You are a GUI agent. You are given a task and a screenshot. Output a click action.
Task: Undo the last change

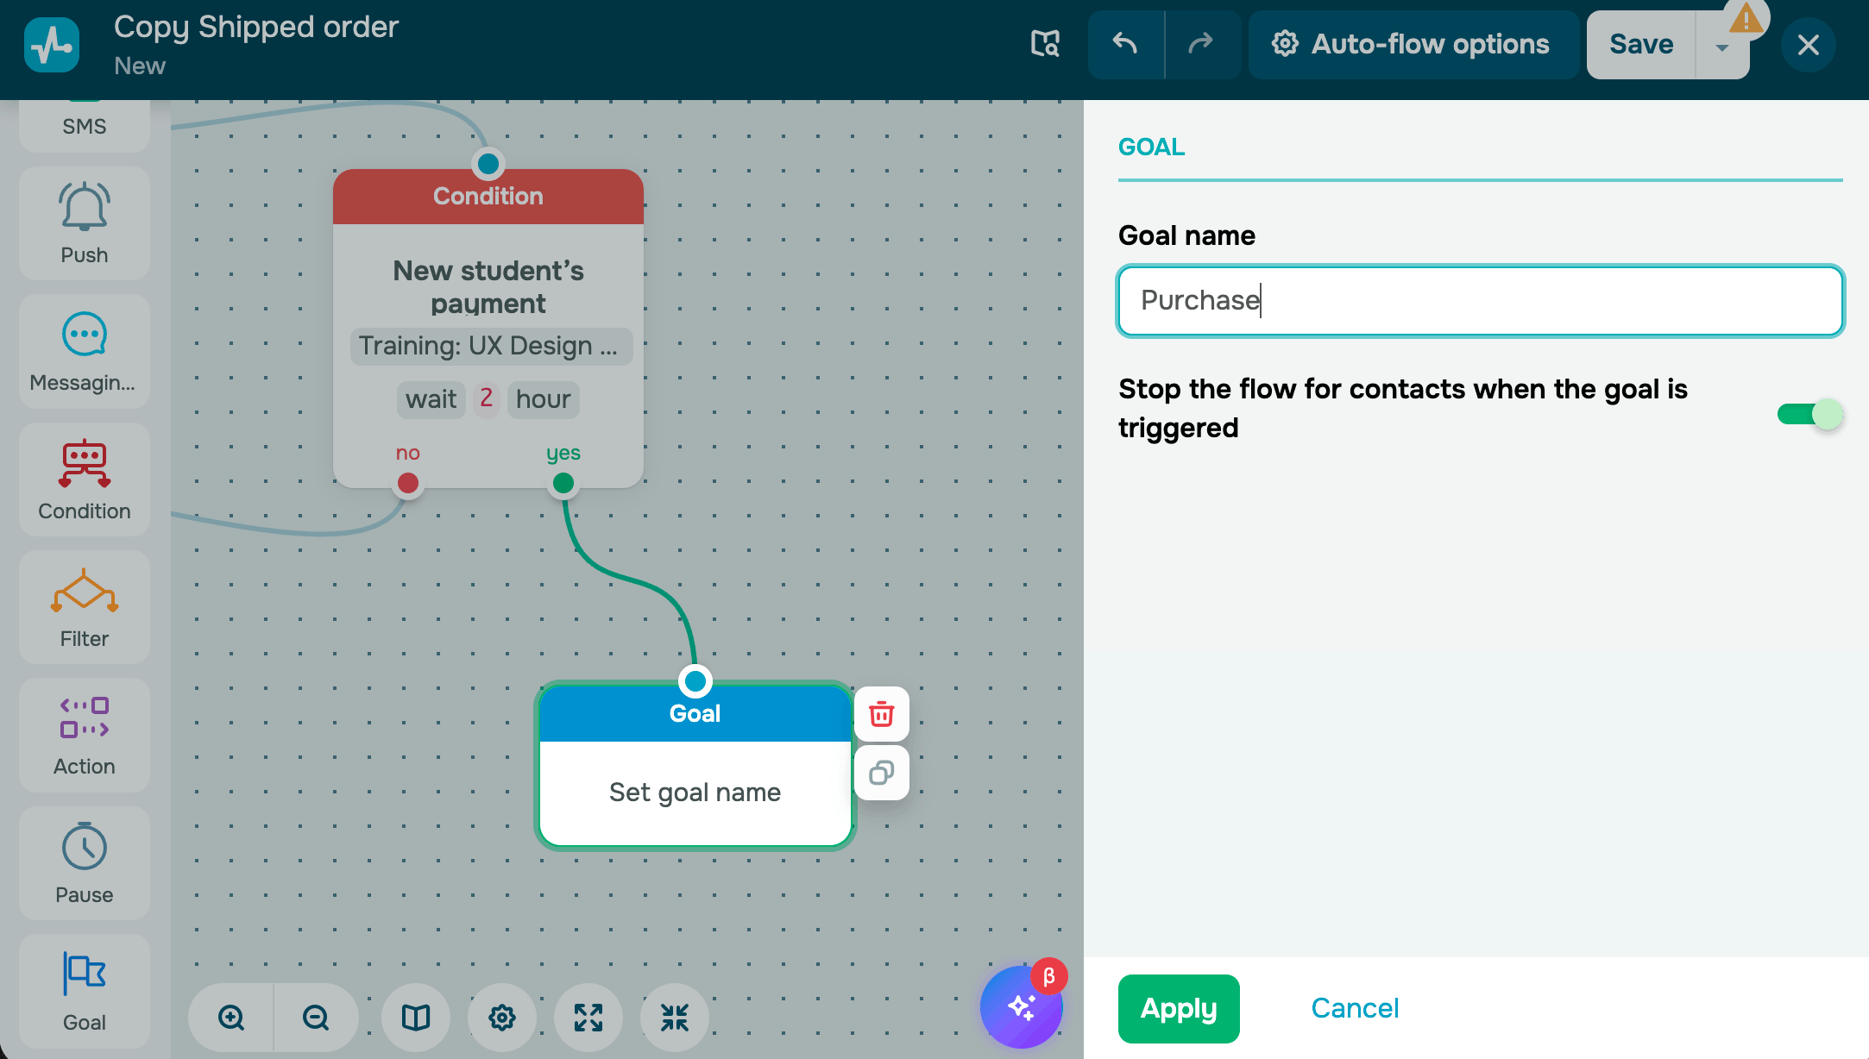[1125, 44]
